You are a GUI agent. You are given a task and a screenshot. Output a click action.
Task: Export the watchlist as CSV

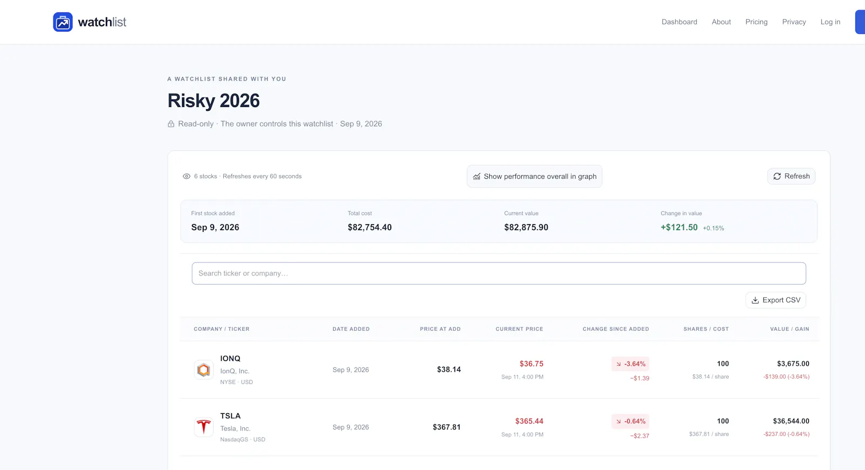click(x=776, y=300)
